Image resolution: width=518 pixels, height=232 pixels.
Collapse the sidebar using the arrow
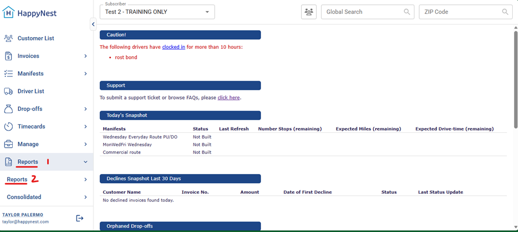click(93, 24)
